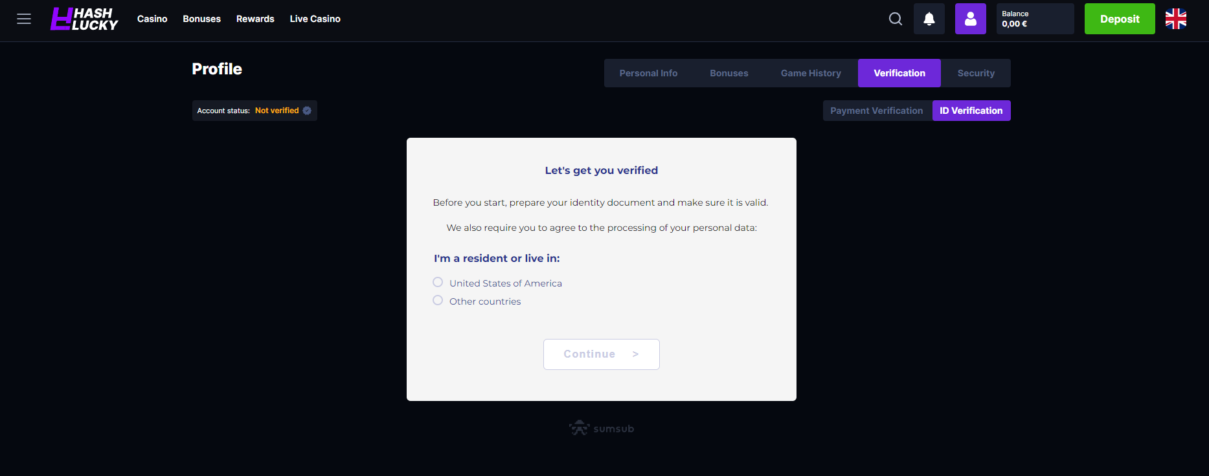Image resolution: width=1209 pixels, height=476 pixels.
Task: Click the Not verified badge icon
Action: pos(308,111)
